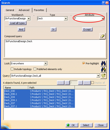Viewport: 110px width, 130px height.
Task: Toggle the Pre-highlight option
Action: (x=83, y=63)
